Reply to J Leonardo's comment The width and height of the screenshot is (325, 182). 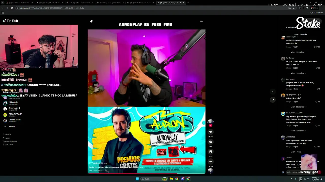point(295,147)
